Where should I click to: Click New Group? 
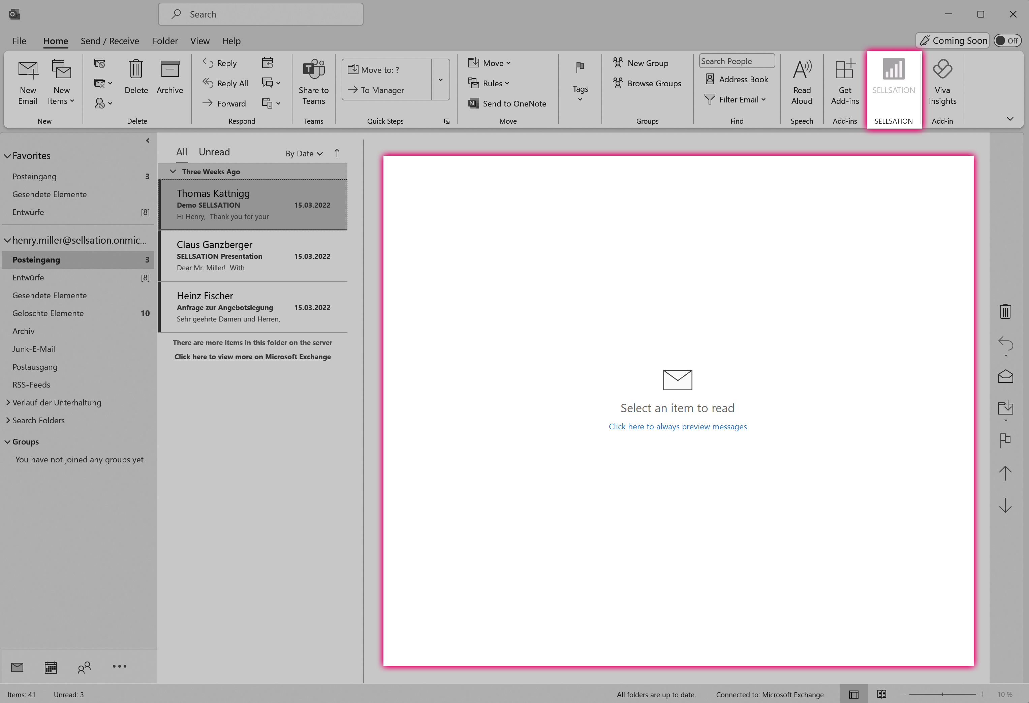point(640,63)
